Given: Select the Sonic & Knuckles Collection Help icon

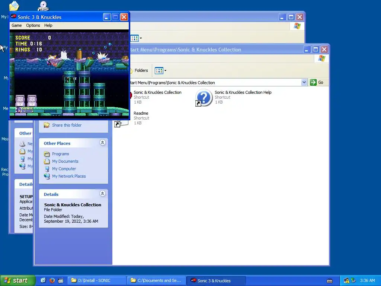Looking at the screenshot, I should 204,98.
